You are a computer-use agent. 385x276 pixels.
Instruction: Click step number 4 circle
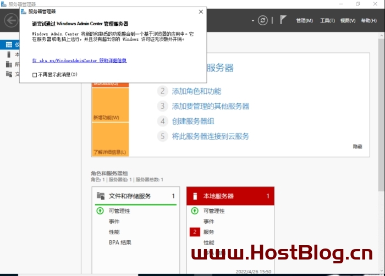pyautogui.click(x=163, y=121)
